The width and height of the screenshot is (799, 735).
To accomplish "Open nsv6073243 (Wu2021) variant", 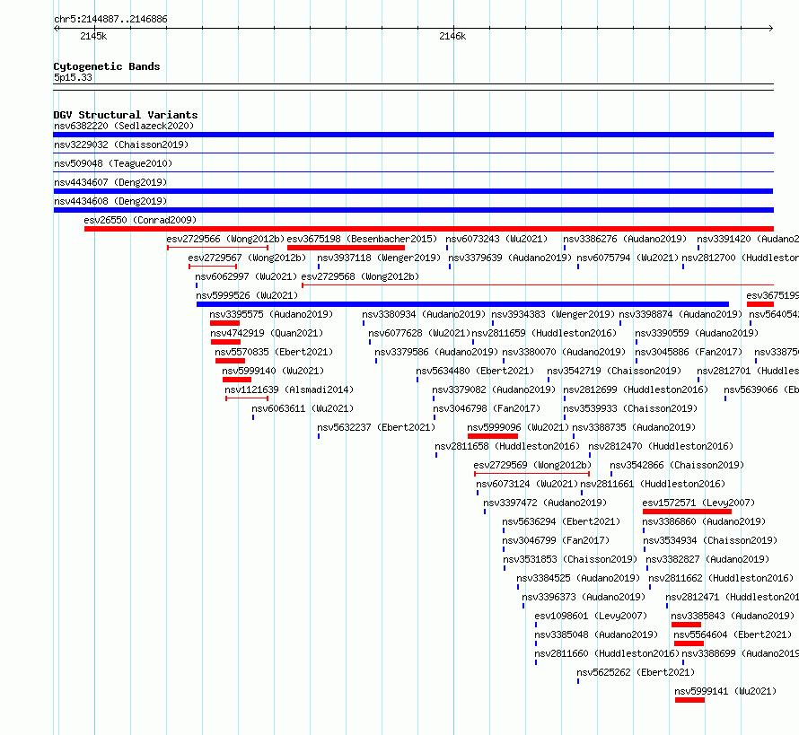I will coord(496,239).
